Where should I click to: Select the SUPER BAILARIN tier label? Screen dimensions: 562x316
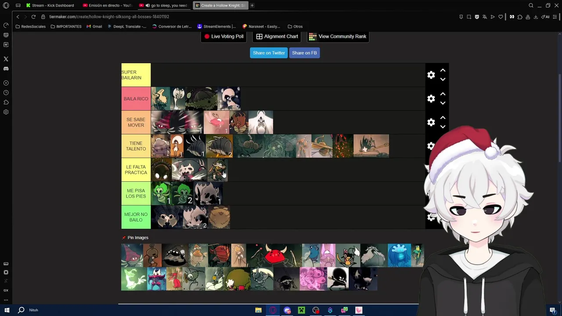tap(136, 75)
